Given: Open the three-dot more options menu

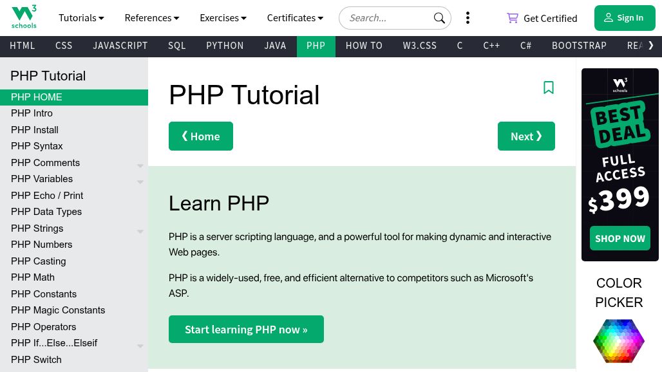Looking at the screenshot, I should pyautogui.click(x=468, y=18).
